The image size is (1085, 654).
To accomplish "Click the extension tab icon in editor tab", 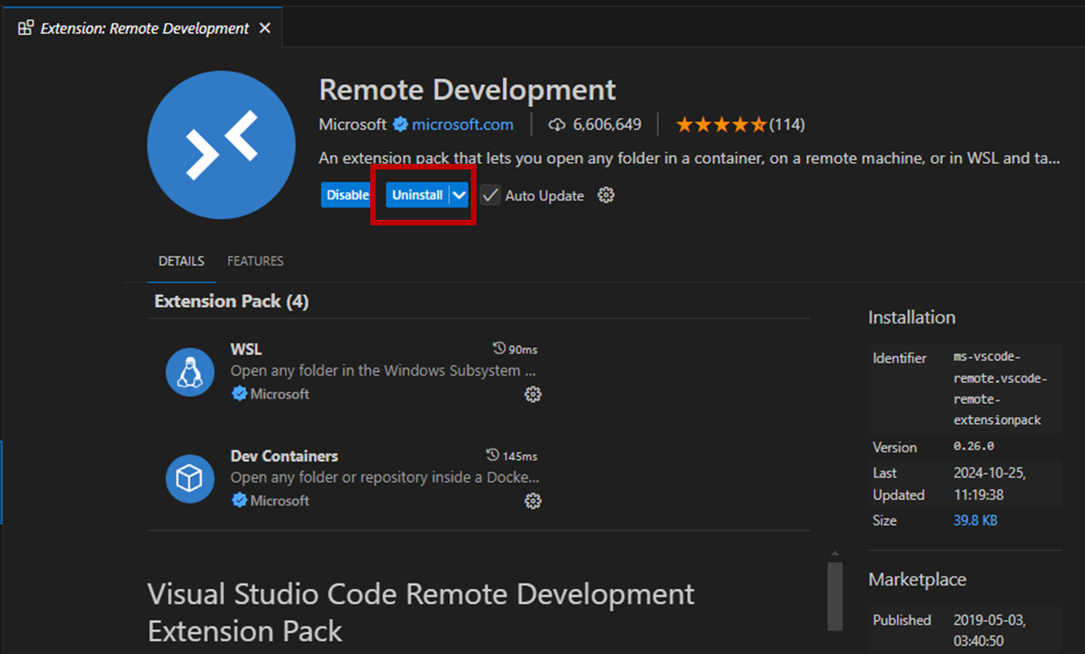I will 26,27.
